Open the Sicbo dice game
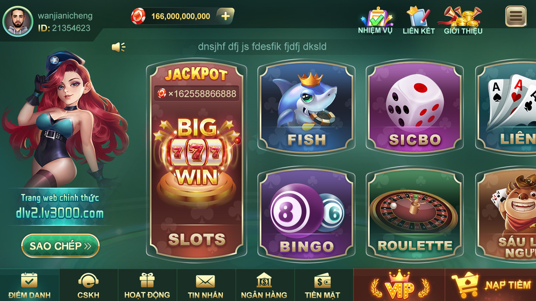 (x=414, y=107)
